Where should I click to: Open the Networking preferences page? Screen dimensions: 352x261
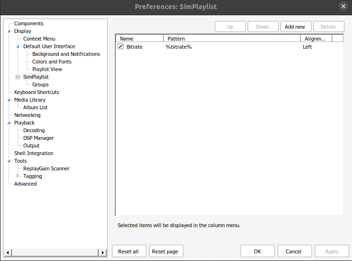click(27, 115)
